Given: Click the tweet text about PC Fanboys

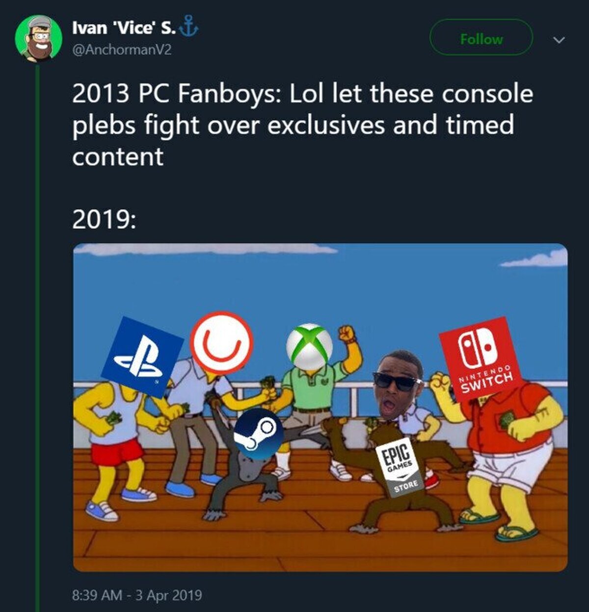Looking at the screenshot, I should (302, 125).
